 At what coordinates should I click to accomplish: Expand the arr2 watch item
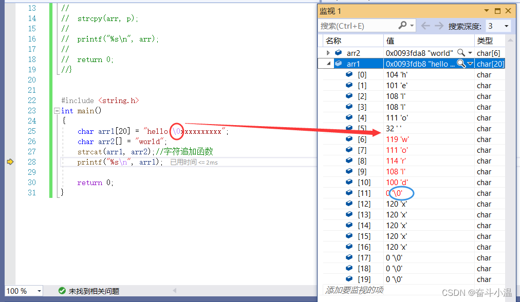click(328, 53)
